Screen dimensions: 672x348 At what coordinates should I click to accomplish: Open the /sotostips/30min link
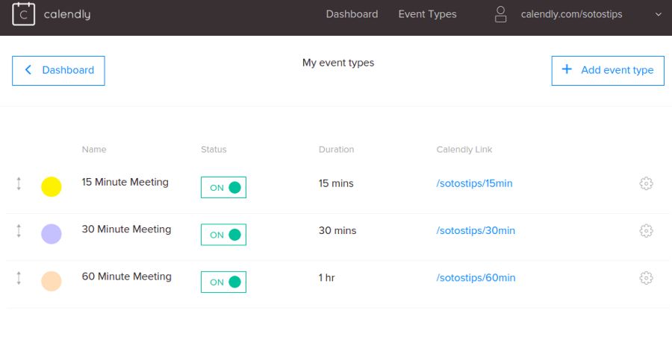click(x=476, y=231)
